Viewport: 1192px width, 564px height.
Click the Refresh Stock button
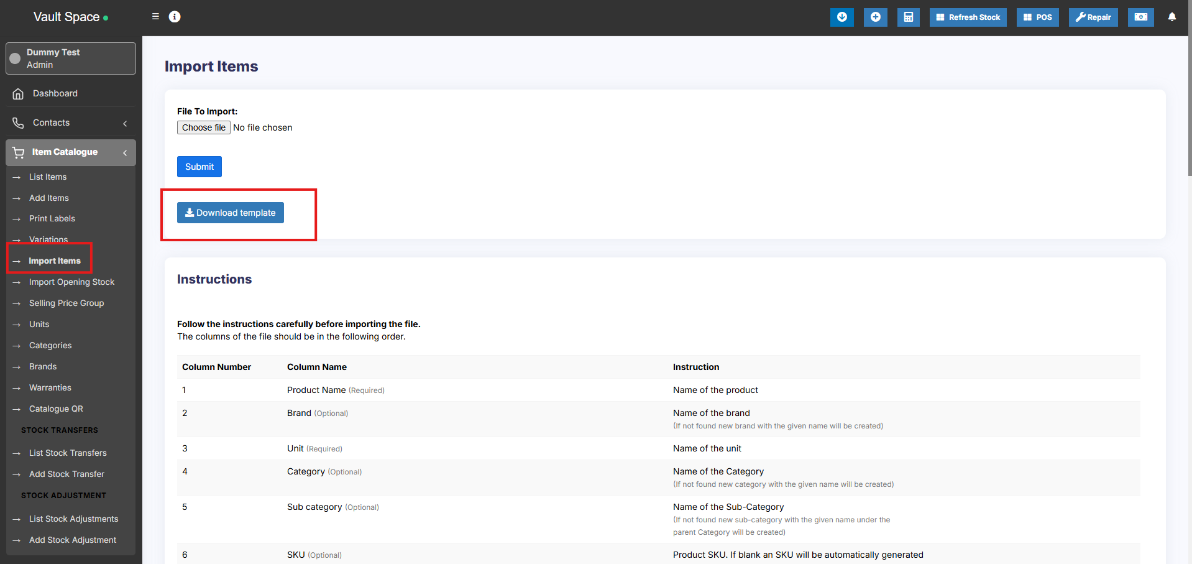point(968,17)
